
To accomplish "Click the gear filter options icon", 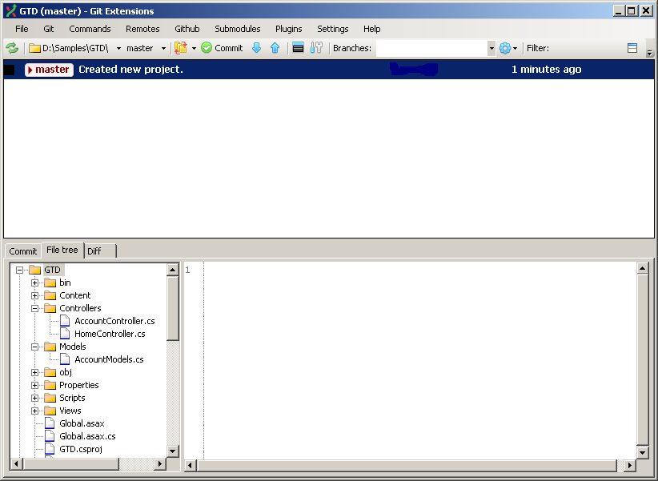I will coord(505,48).
